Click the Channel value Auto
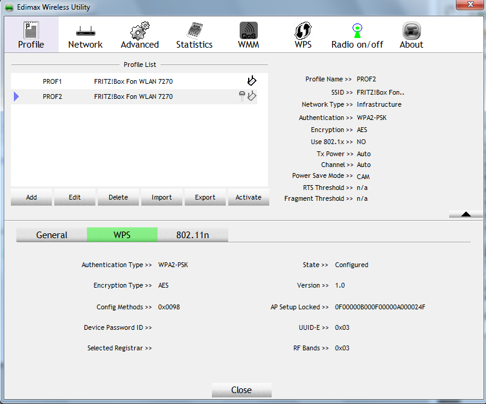 364,165
